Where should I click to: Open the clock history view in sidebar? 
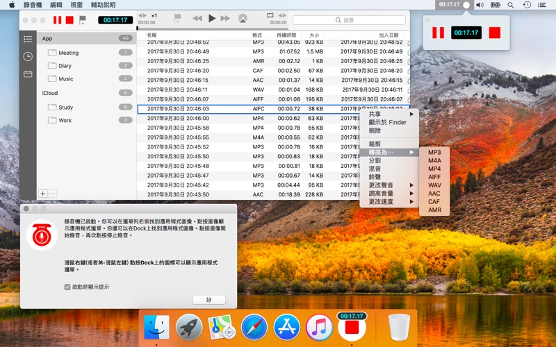[x=28, y=56]
